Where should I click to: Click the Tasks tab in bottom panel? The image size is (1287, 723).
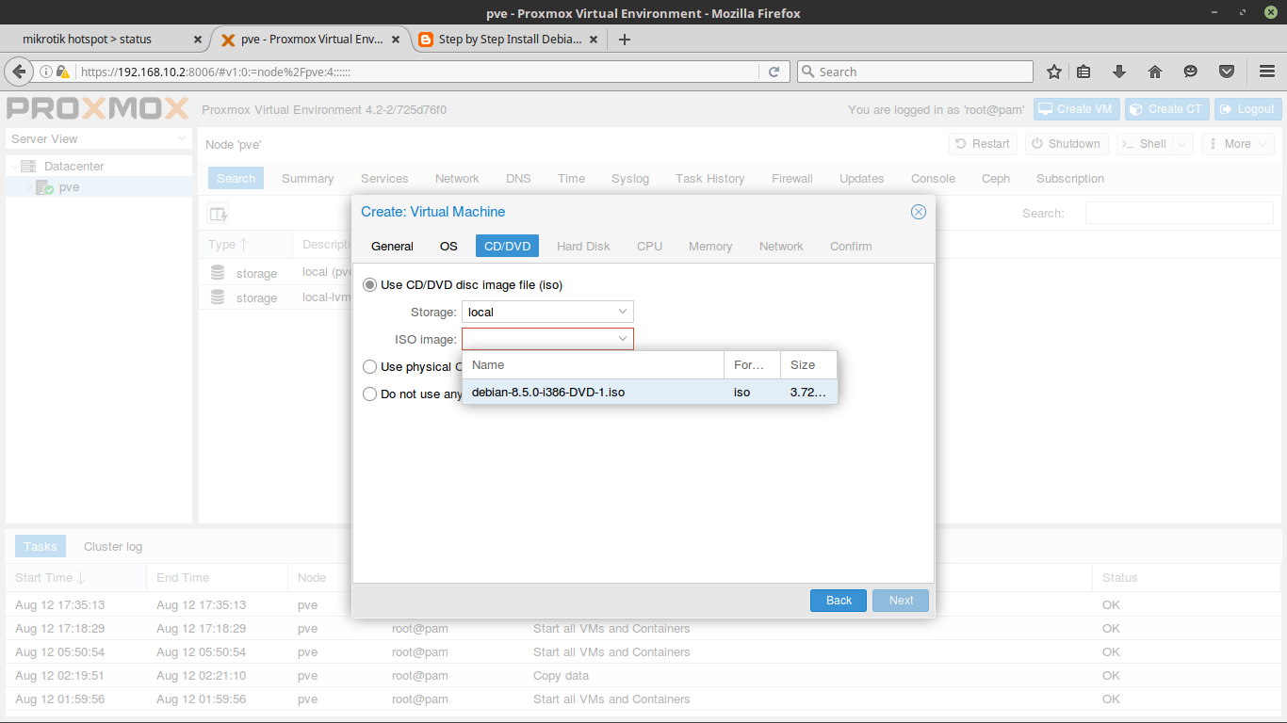tap(41, 546)
